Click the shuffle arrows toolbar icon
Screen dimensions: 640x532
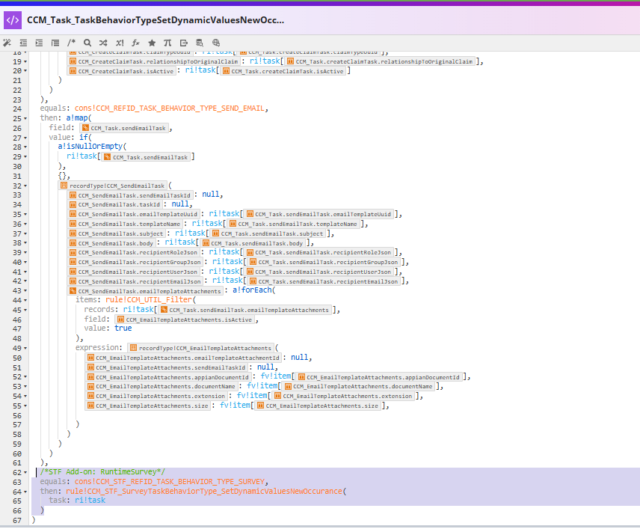click(103, 43)
